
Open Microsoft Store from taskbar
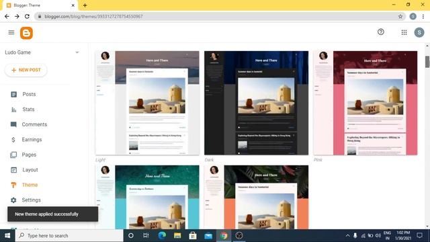pyautogui.click(x=193, y=236)
